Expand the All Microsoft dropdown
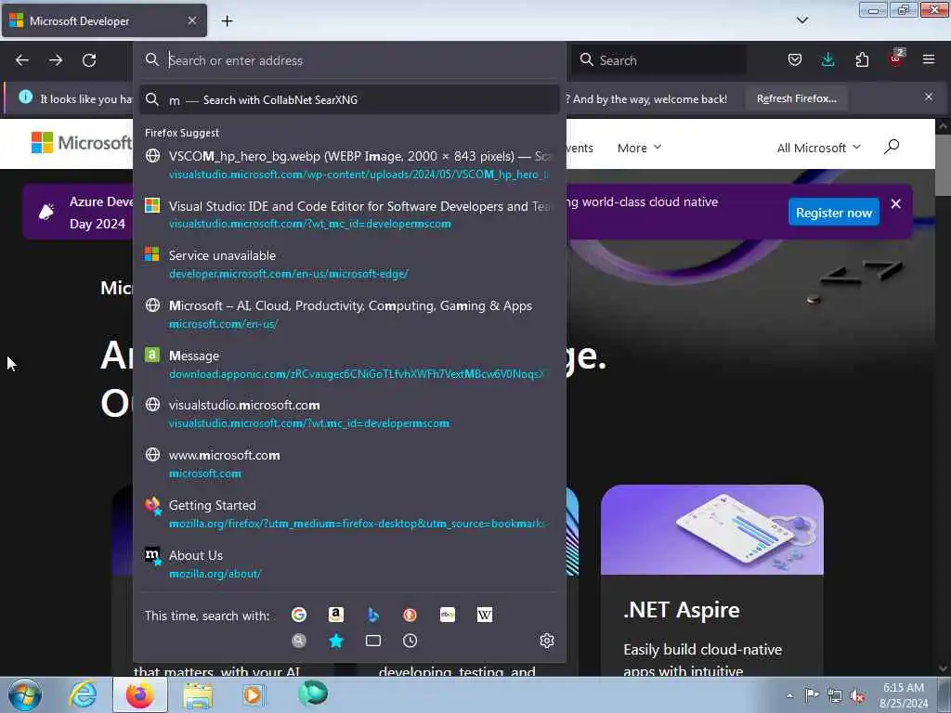 point(819,148)
